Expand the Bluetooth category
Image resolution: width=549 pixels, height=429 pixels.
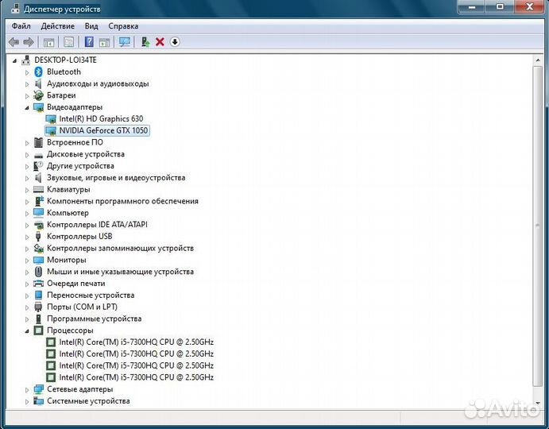coord(27,72)
